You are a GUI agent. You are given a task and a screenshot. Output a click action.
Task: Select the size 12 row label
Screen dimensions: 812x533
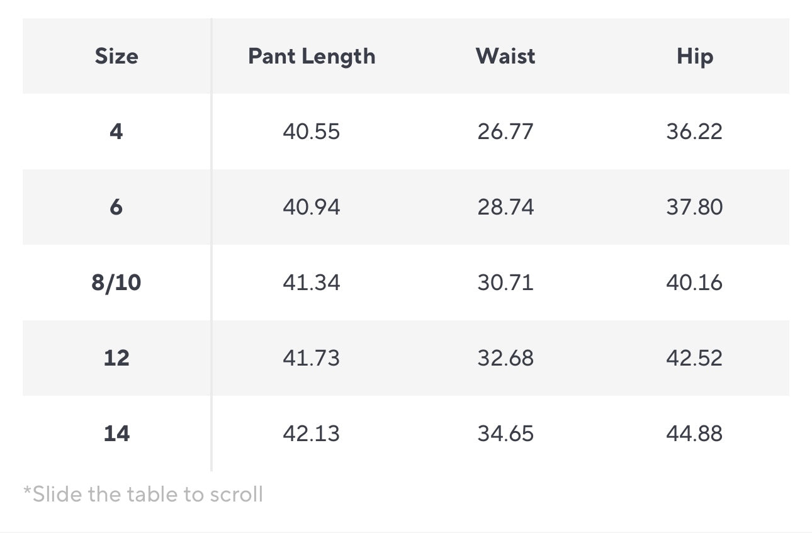tap(116, 358)
